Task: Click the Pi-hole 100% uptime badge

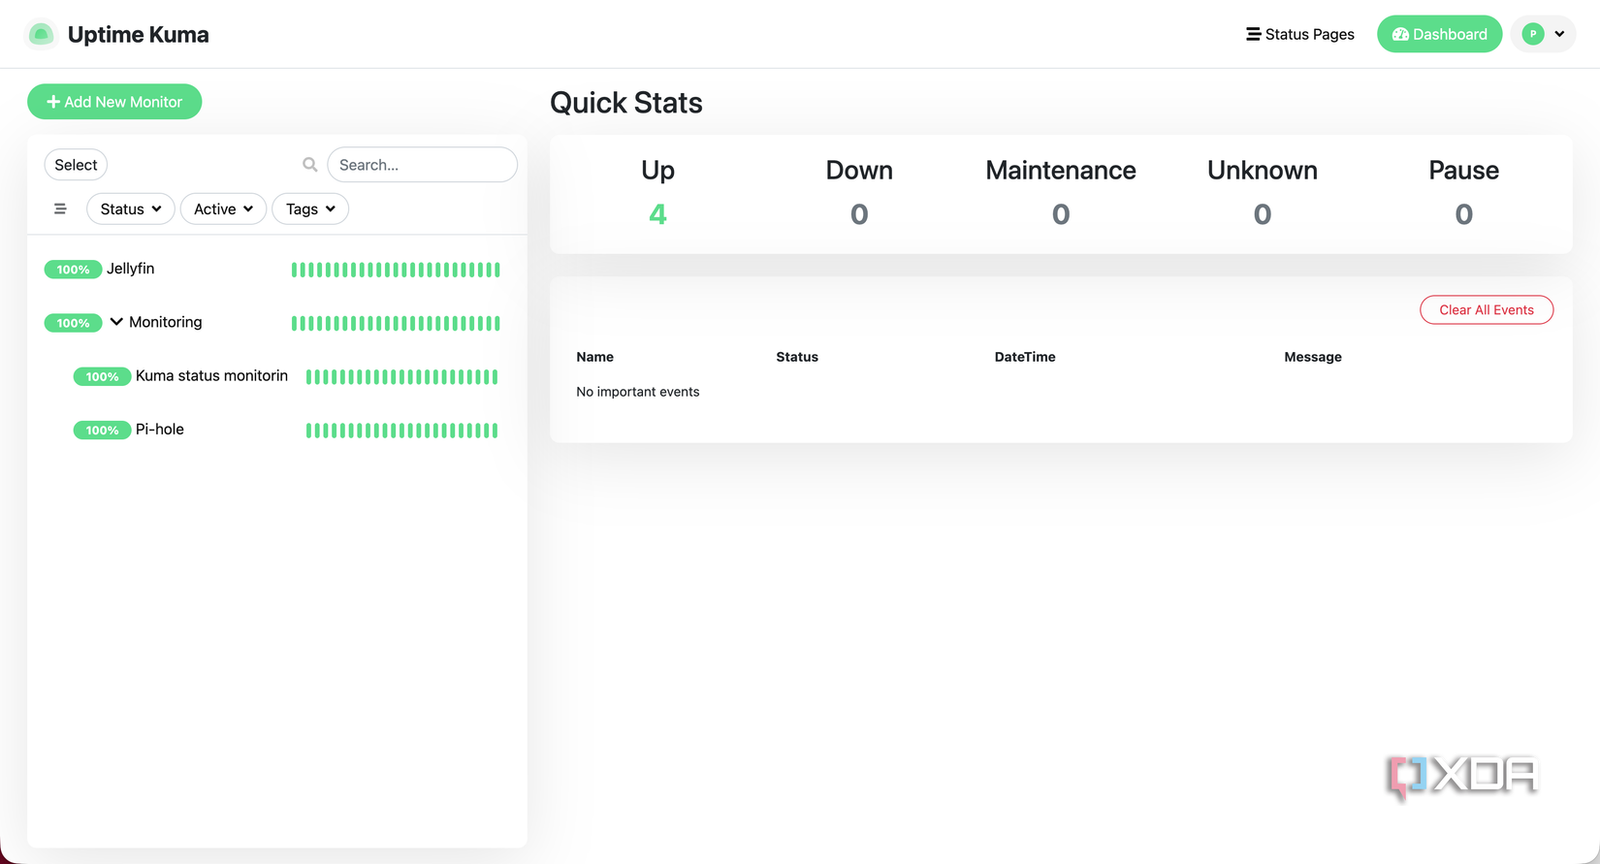Action: coord(102,431)
